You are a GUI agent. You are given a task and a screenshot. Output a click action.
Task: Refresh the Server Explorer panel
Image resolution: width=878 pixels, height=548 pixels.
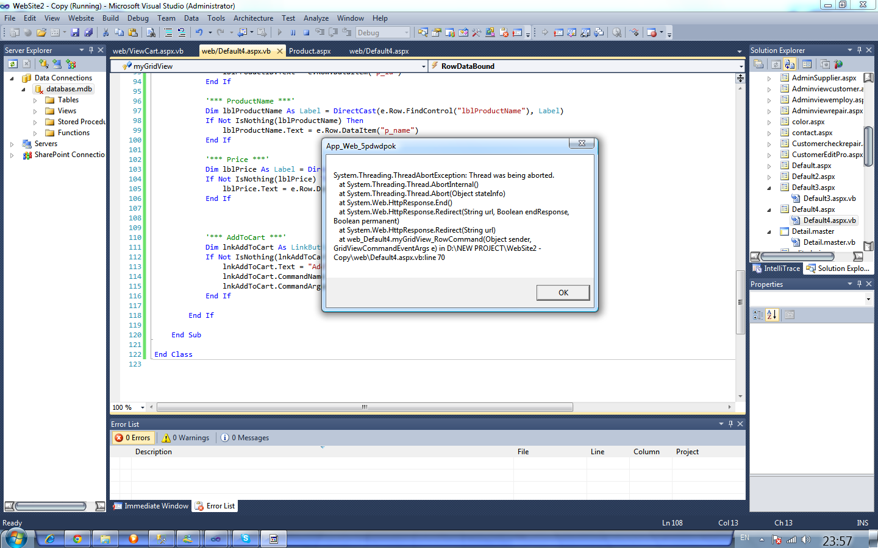[x=13, y=64]
